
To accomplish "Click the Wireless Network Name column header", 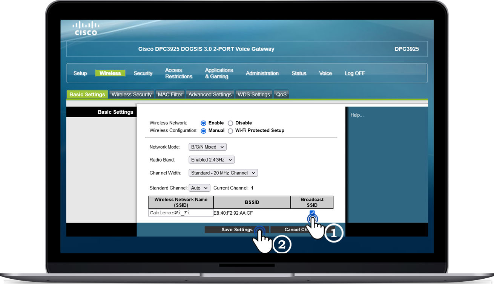I will [x=181, y=202].
